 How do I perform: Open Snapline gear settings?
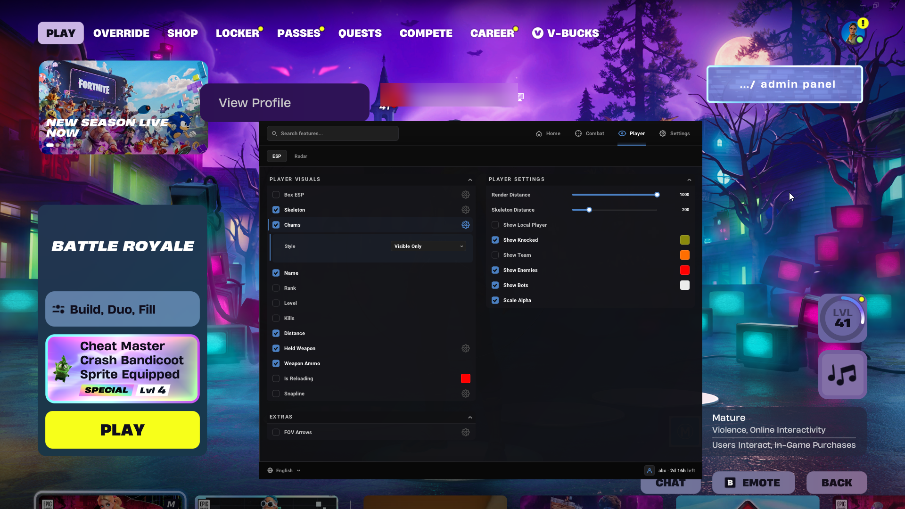point(466,394)
